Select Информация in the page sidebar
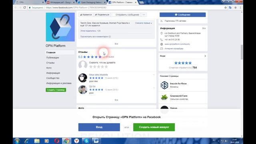The width and height of the screenshot is (256, 144). coord(53,73)
